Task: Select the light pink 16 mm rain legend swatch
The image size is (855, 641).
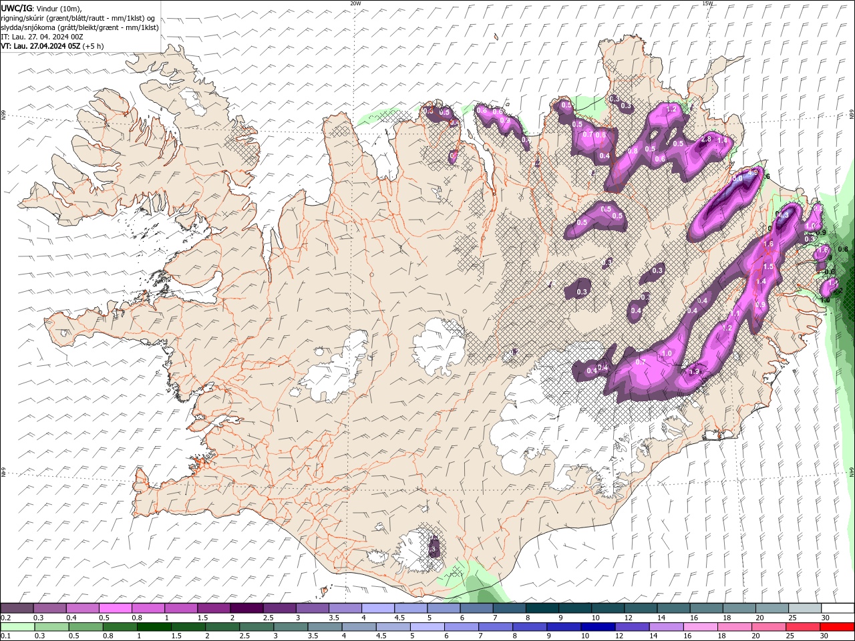Action: (x=701, y=627)
